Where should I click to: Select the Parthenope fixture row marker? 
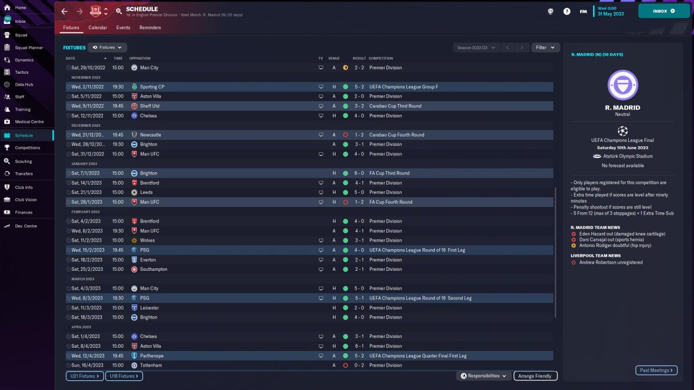click(x=69, y=356)
